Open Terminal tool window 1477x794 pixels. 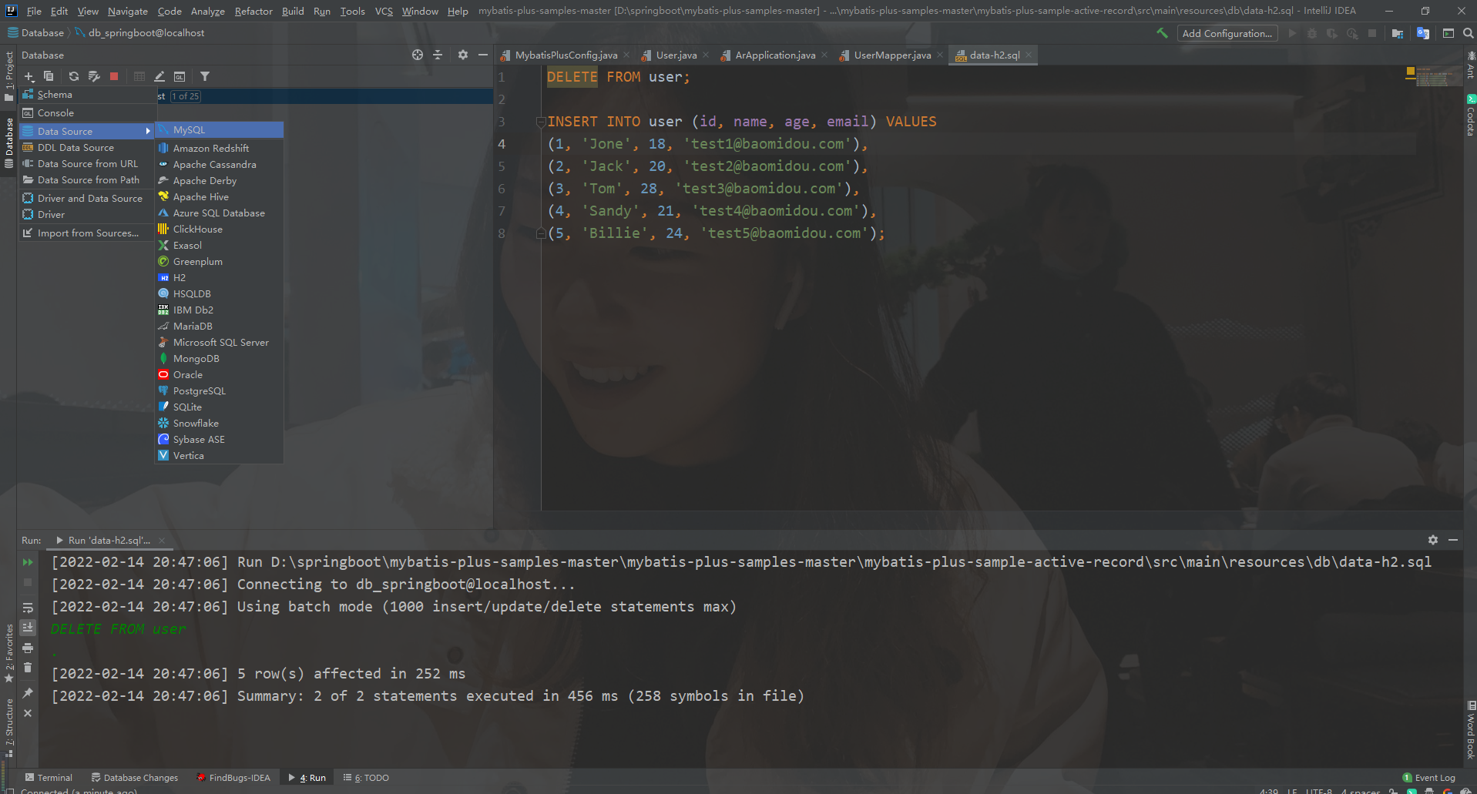click(49, 777)
